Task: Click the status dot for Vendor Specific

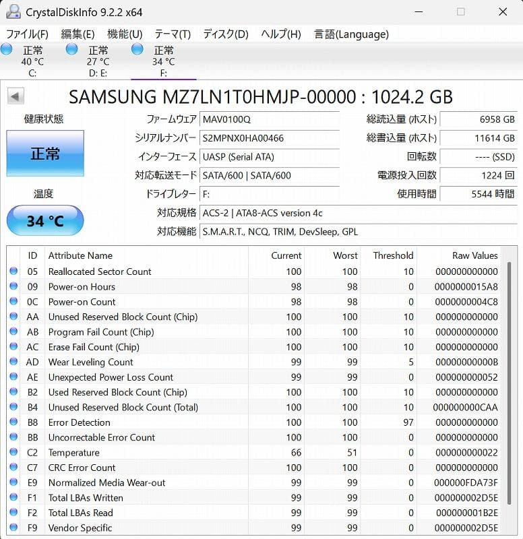Action: click(13, 527)
